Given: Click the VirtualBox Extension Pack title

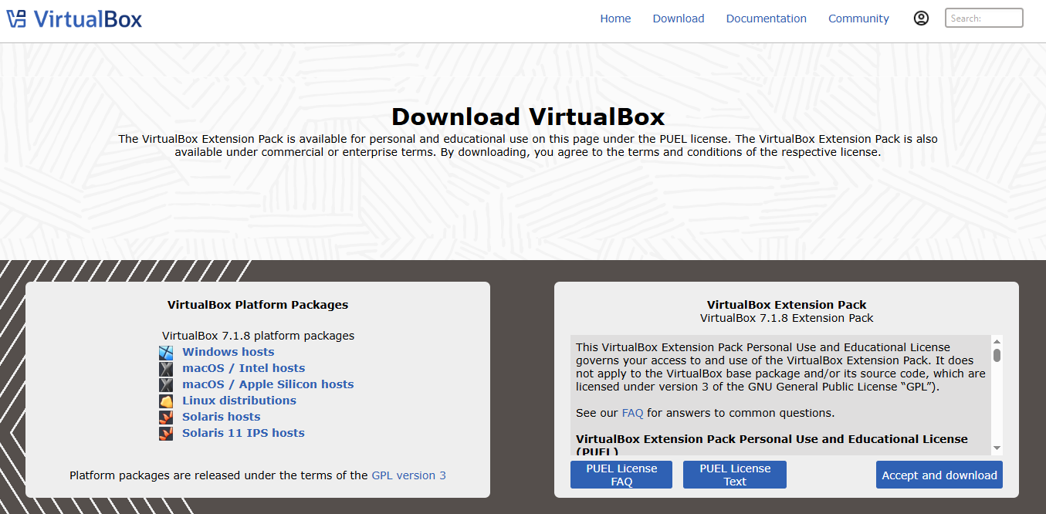Looking at the screenshot, I should (787, 305).
